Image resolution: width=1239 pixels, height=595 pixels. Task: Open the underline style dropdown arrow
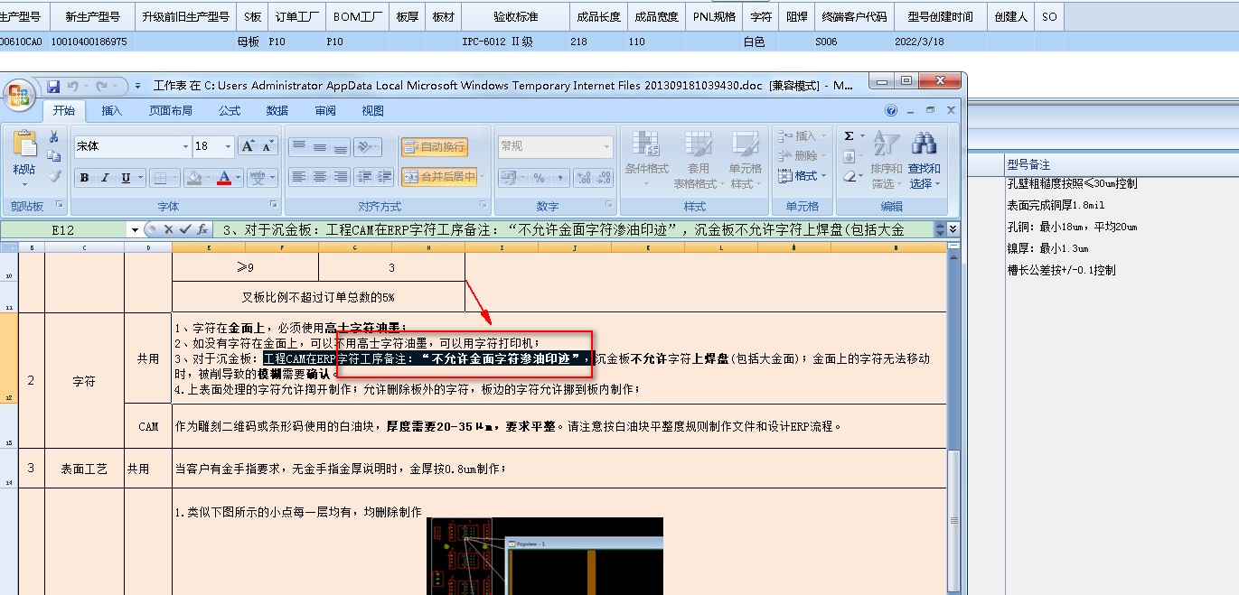point(140,178)
